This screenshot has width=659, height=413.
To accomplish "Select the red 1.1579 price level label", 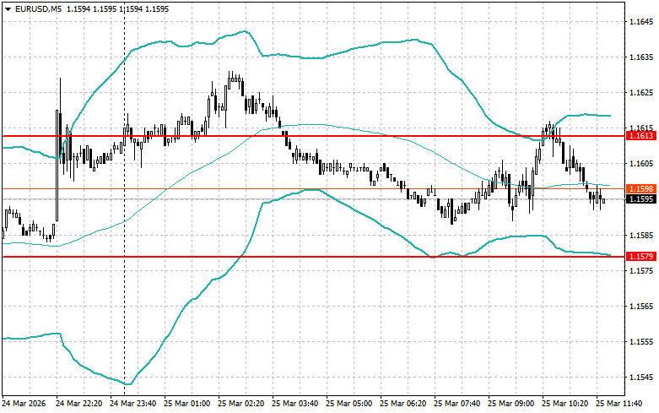I will tap(641, 256).
